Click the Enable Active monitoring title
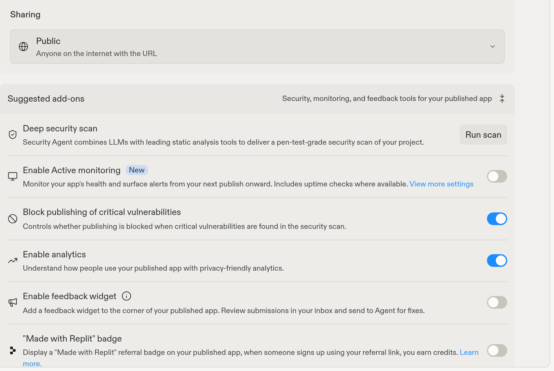Screen dimensions: 554x371 coord(72,170)
